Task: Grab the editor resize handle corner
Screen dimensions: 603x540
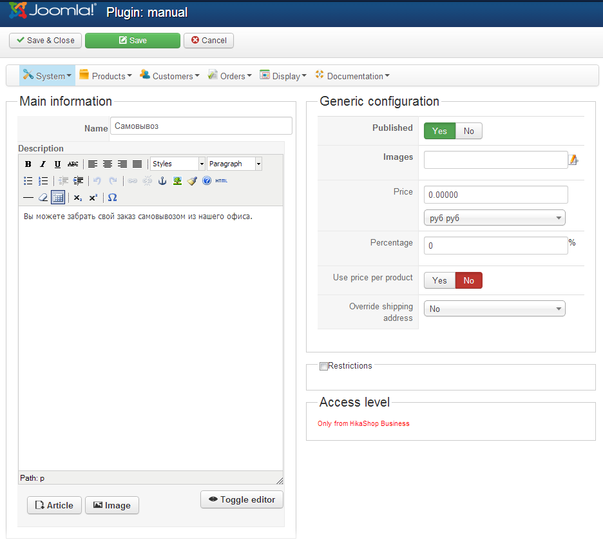Action: (280, 481)
